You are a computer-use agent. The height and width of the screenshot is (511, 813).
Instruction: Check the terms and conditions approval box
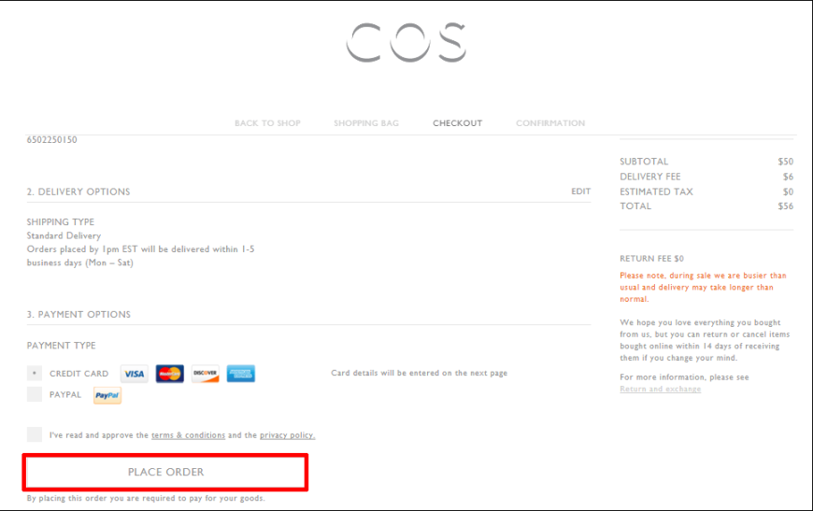35,434
